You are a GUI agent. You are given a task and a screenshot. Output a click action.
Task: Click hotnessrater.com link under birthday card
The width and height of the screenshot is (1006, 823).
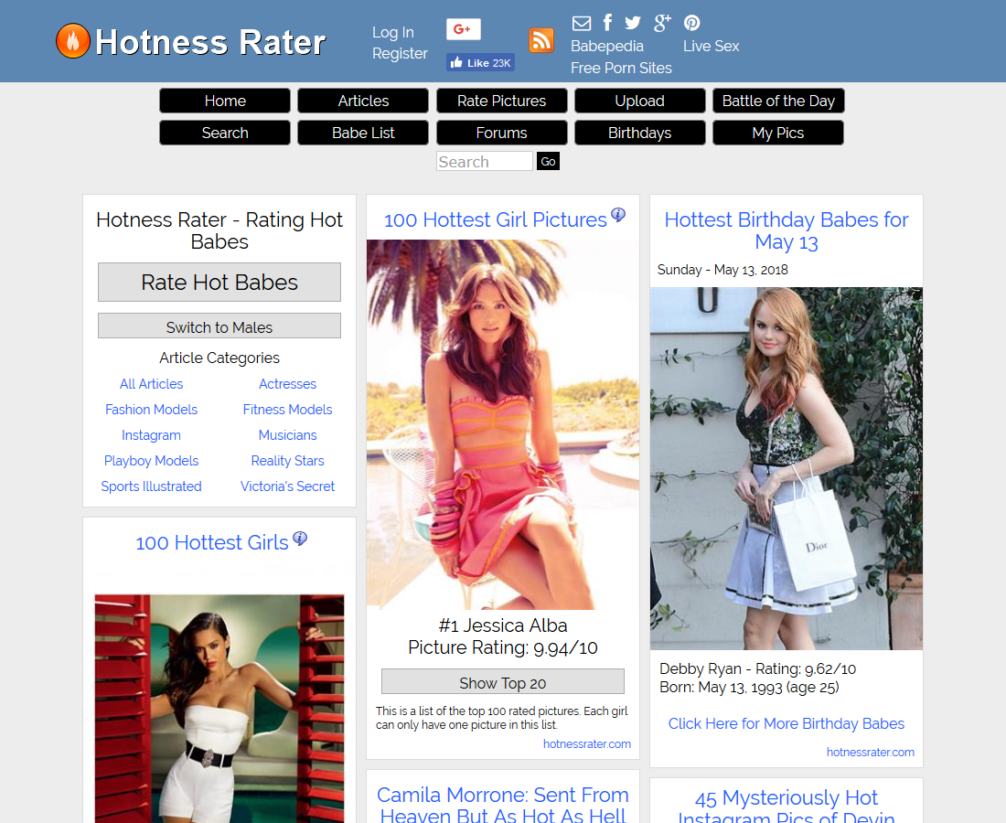point(871,753)
